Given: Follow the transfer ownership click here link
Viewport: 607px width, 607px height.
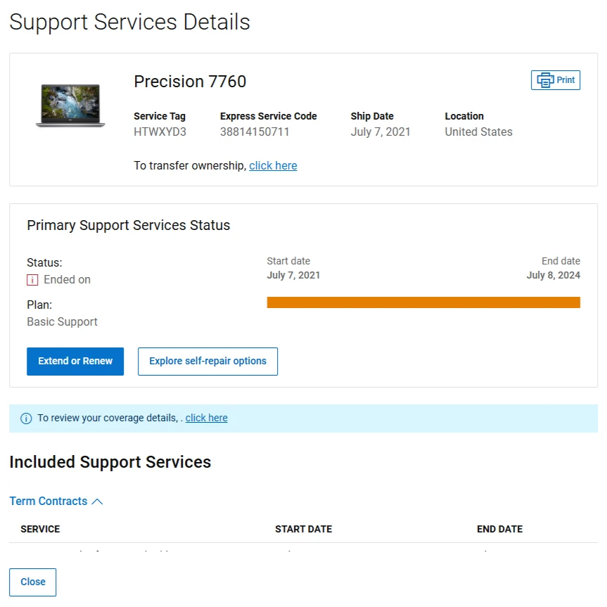Looking at the screenshot, I should (273, 166).
